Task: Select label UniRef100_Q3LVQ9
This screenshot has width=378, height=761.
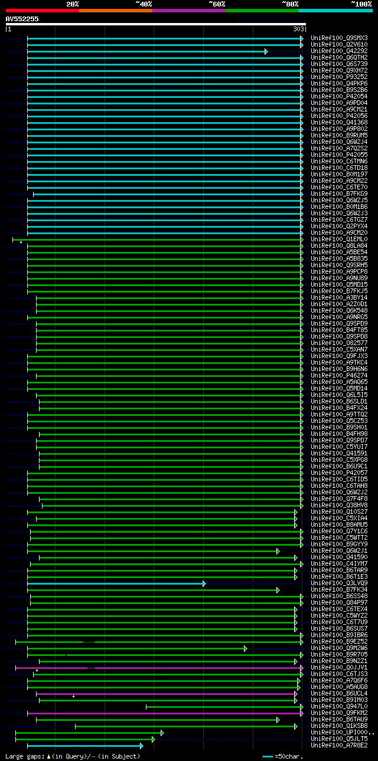Action: pyautogui.click(x=339, y=583)
